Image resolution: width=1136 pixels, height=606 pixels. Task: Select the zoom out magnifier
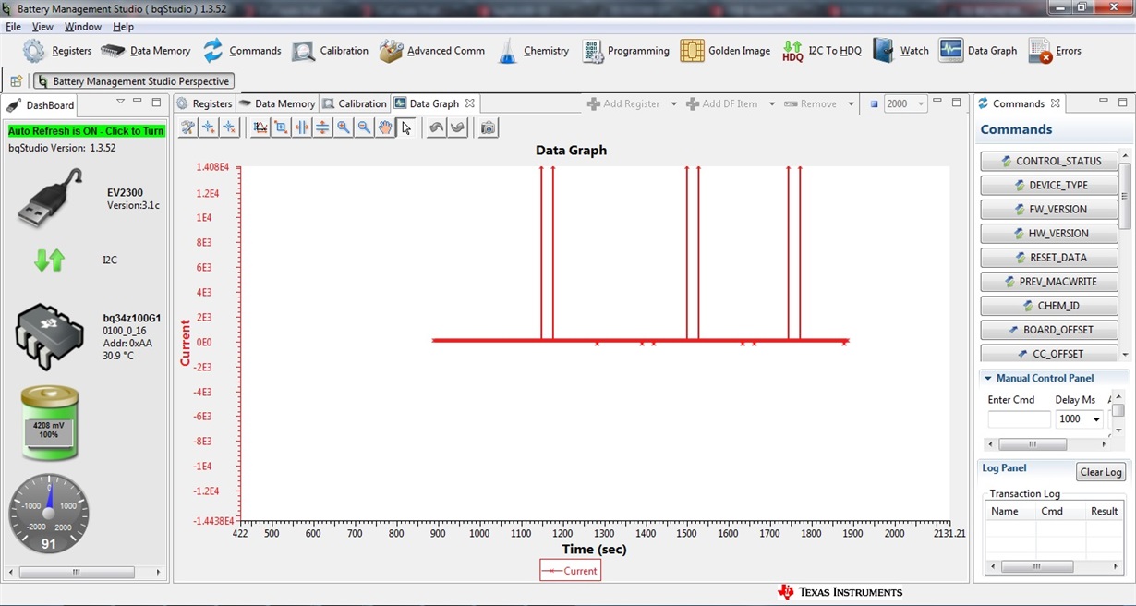pyautogui.click(x=364, y=127)
